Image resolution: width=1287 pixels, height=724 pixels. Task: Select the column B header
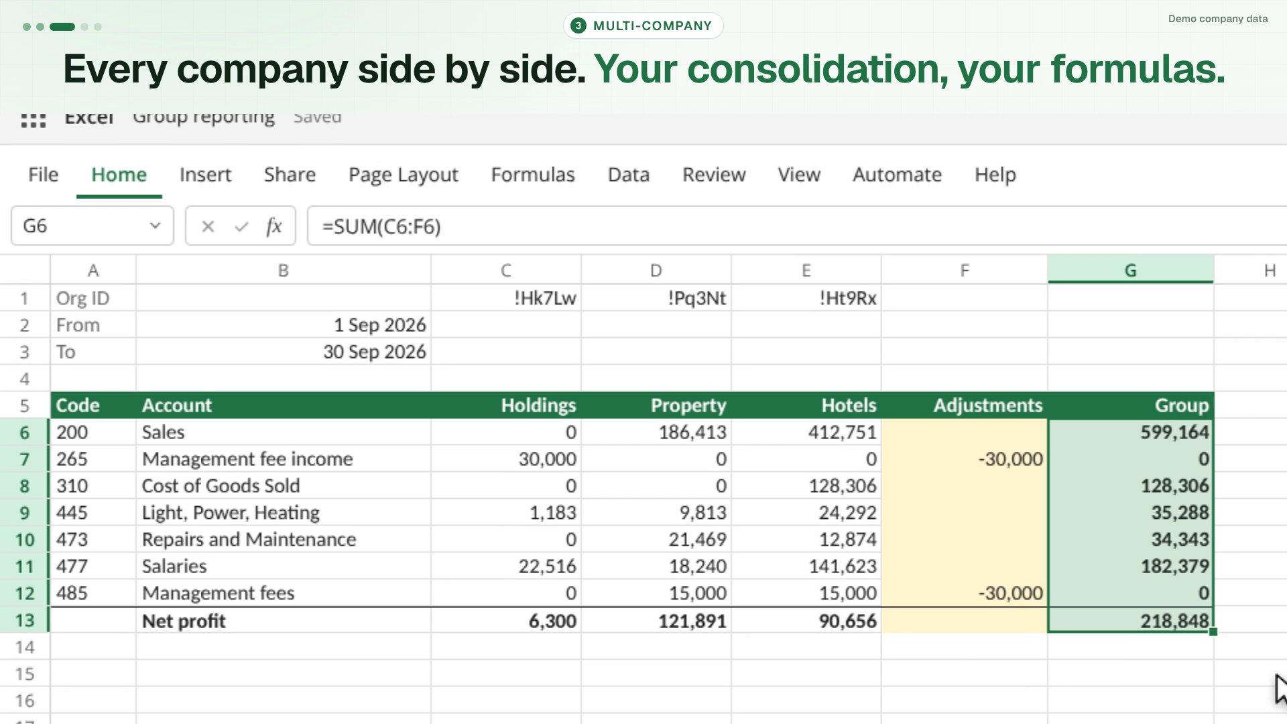pos(284,269)
